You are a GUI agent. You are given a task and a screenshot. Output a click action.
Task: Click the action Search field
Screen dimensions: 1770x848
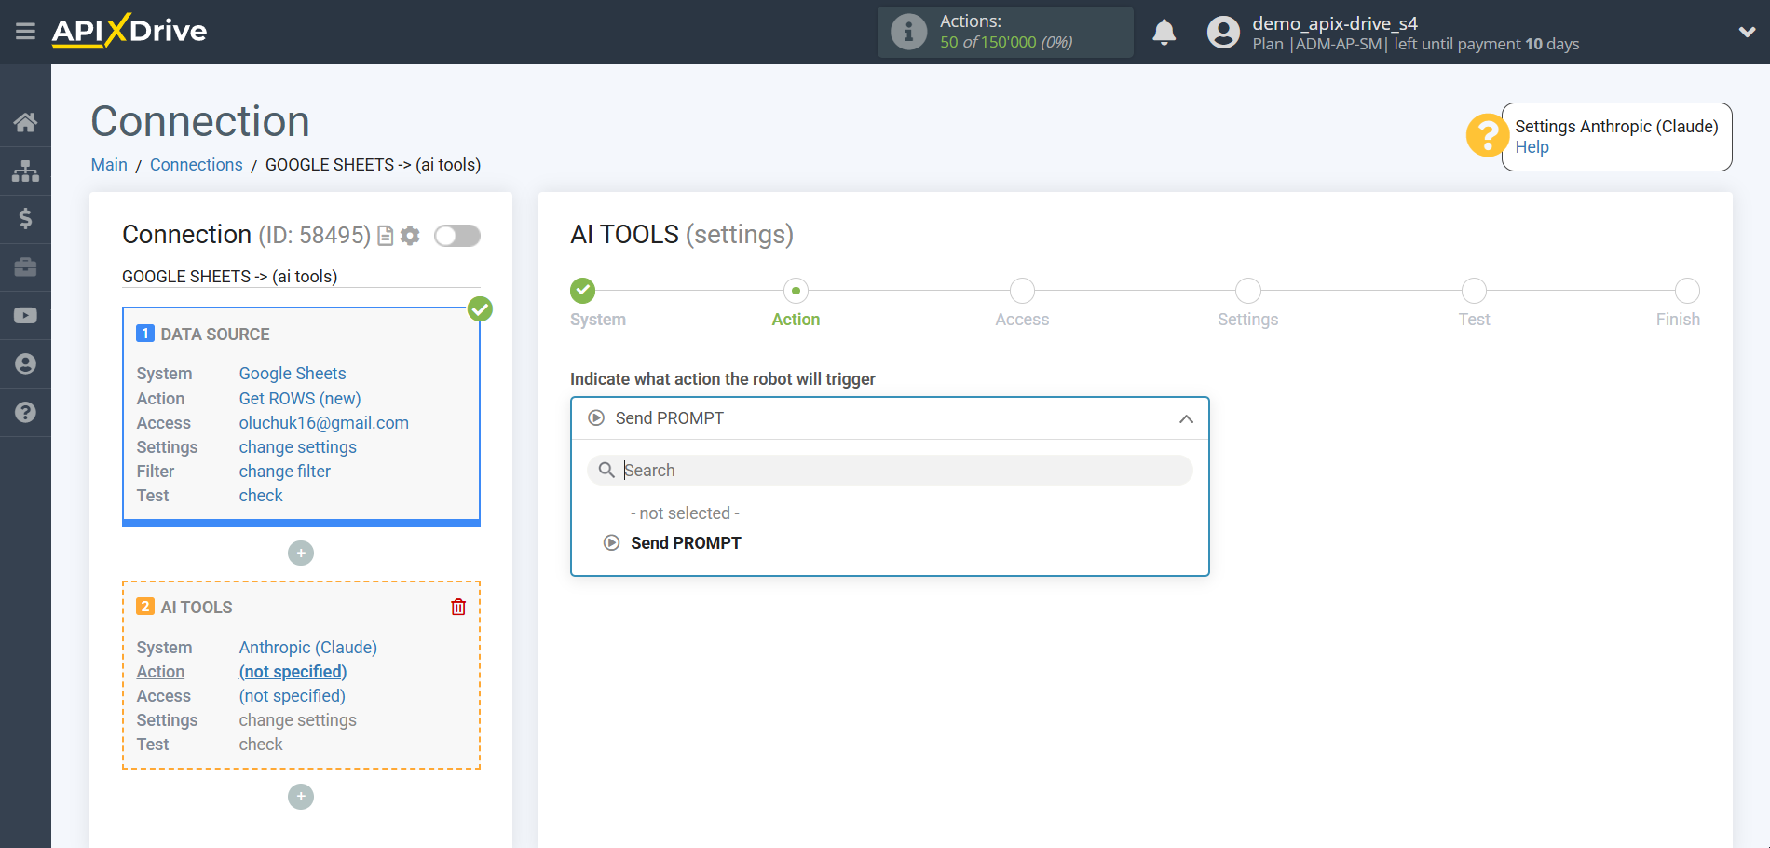click(890, 471)
